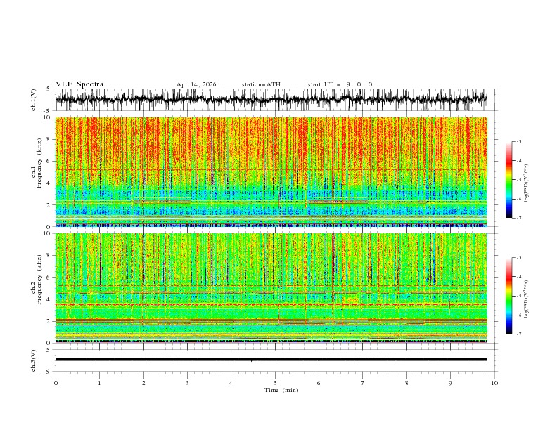Click inside the ch.1 spectrogram panel

click(x=271, y=171)
